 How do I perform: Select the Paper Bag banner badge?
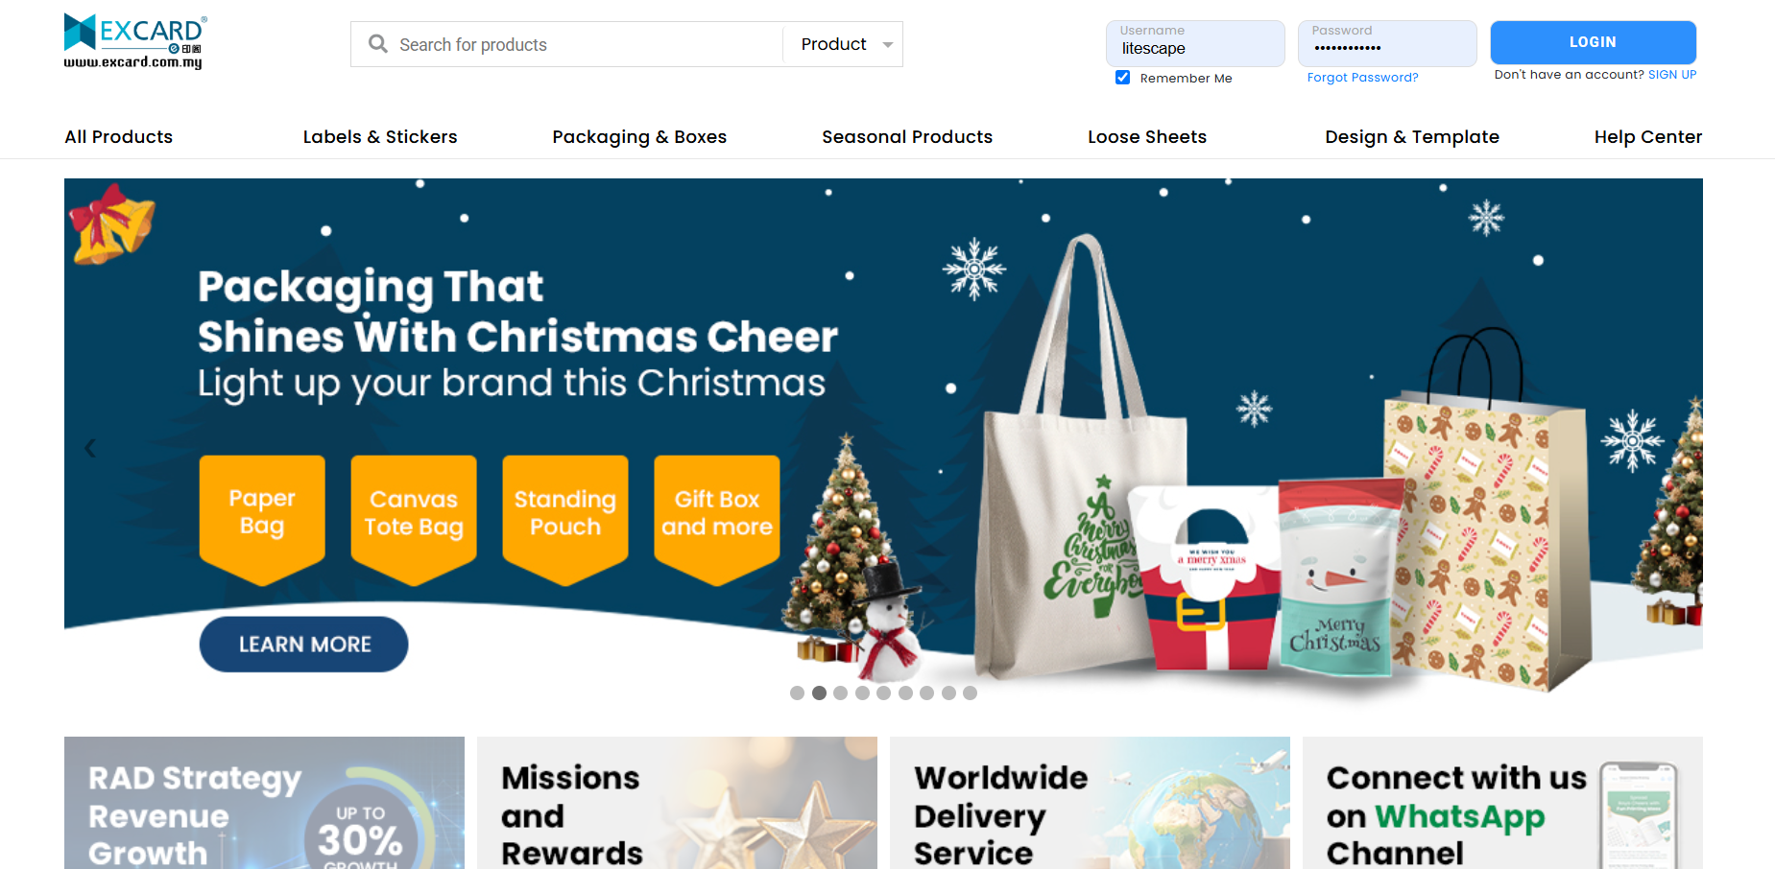pyautogui.click(x=262, y=520)
